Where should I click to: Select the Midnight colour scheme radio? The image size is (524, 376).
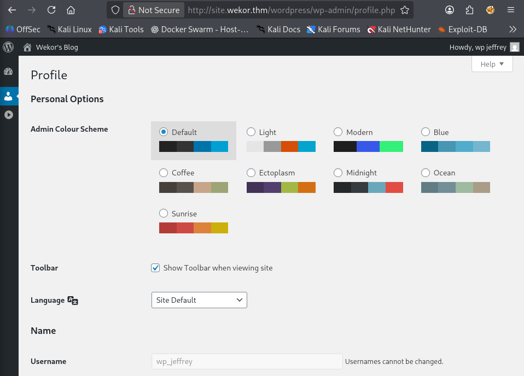[x=338, y=173]
